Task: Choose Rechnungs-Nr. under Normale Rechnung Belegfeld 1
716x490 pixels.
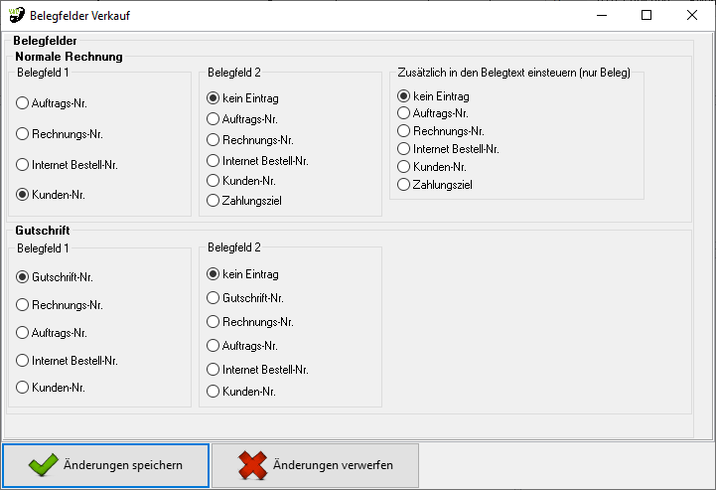Action: 23,133
